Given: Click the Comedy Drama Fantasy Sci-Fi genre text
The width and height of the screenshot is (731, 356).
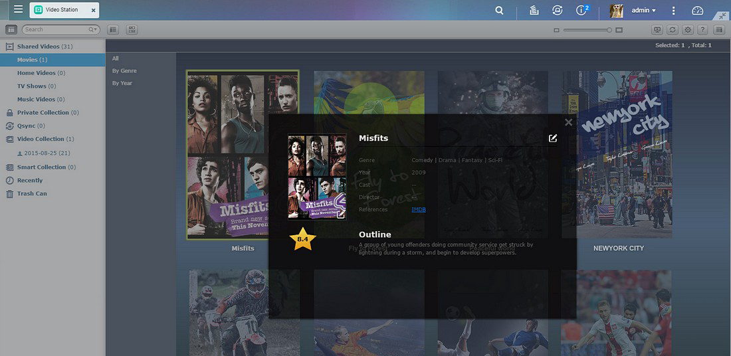Looking at the screenshot, I should pyautogui.click(x=457, y=160).
